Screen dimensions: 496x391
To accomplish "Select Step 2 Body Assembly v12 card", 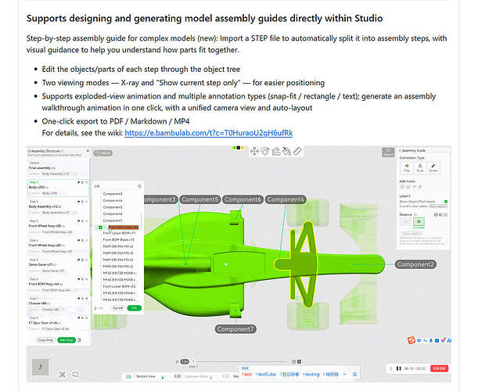I will pyautogui.click(x=59, y=206).
